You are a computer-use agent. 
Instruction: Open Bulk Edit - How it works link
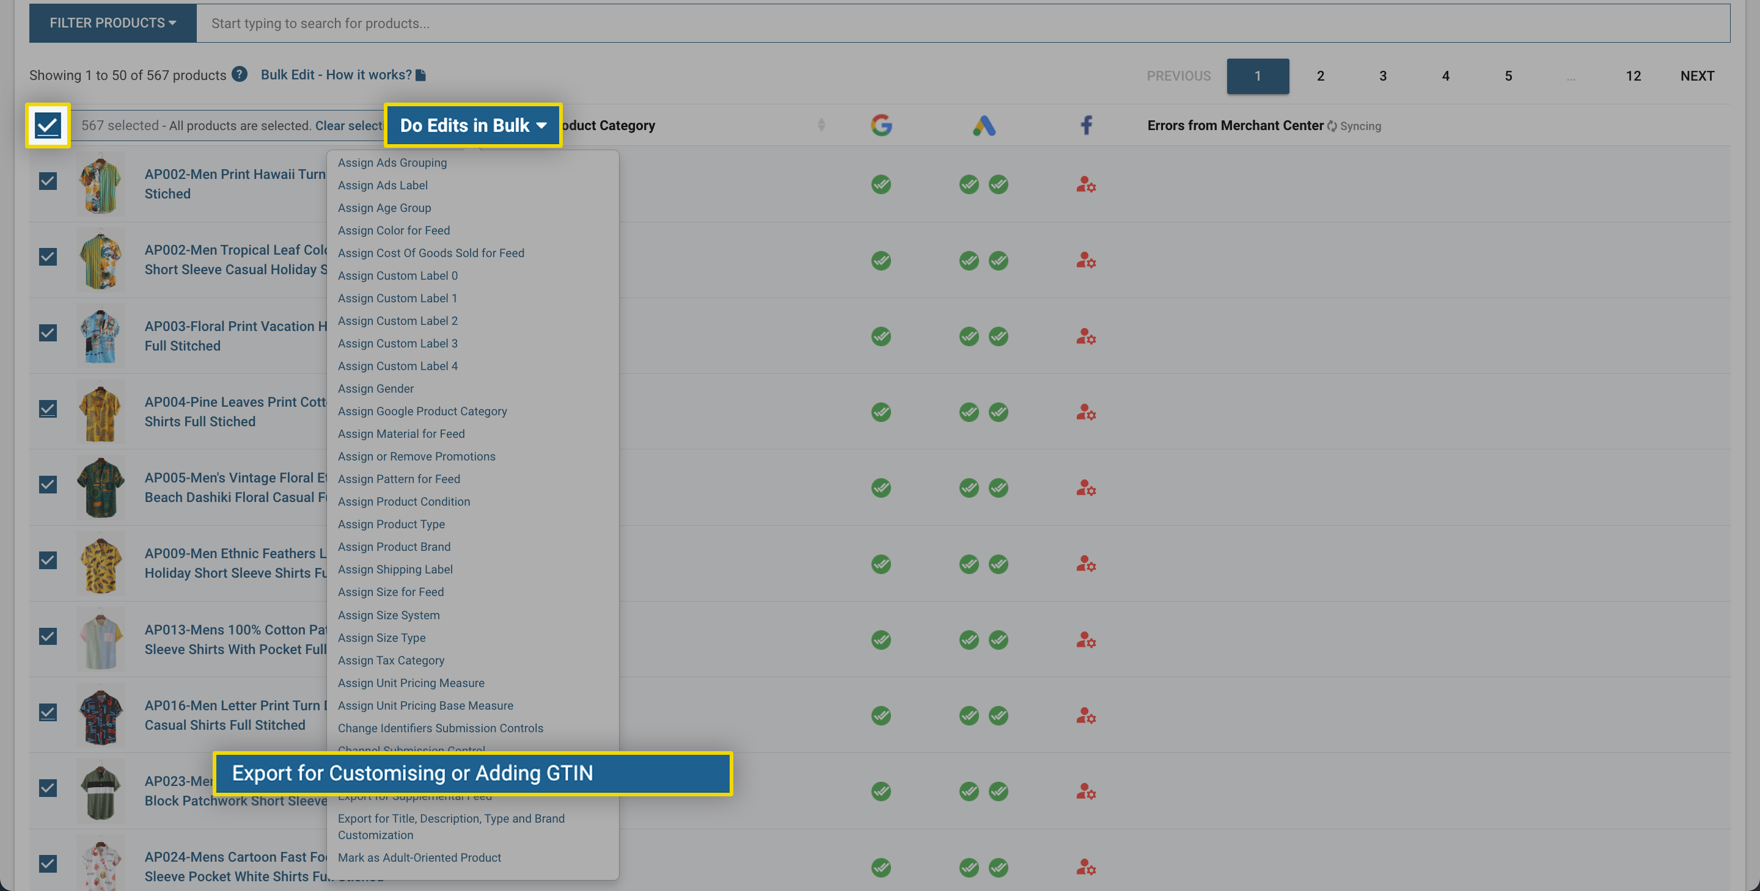[x=343, y=75]
